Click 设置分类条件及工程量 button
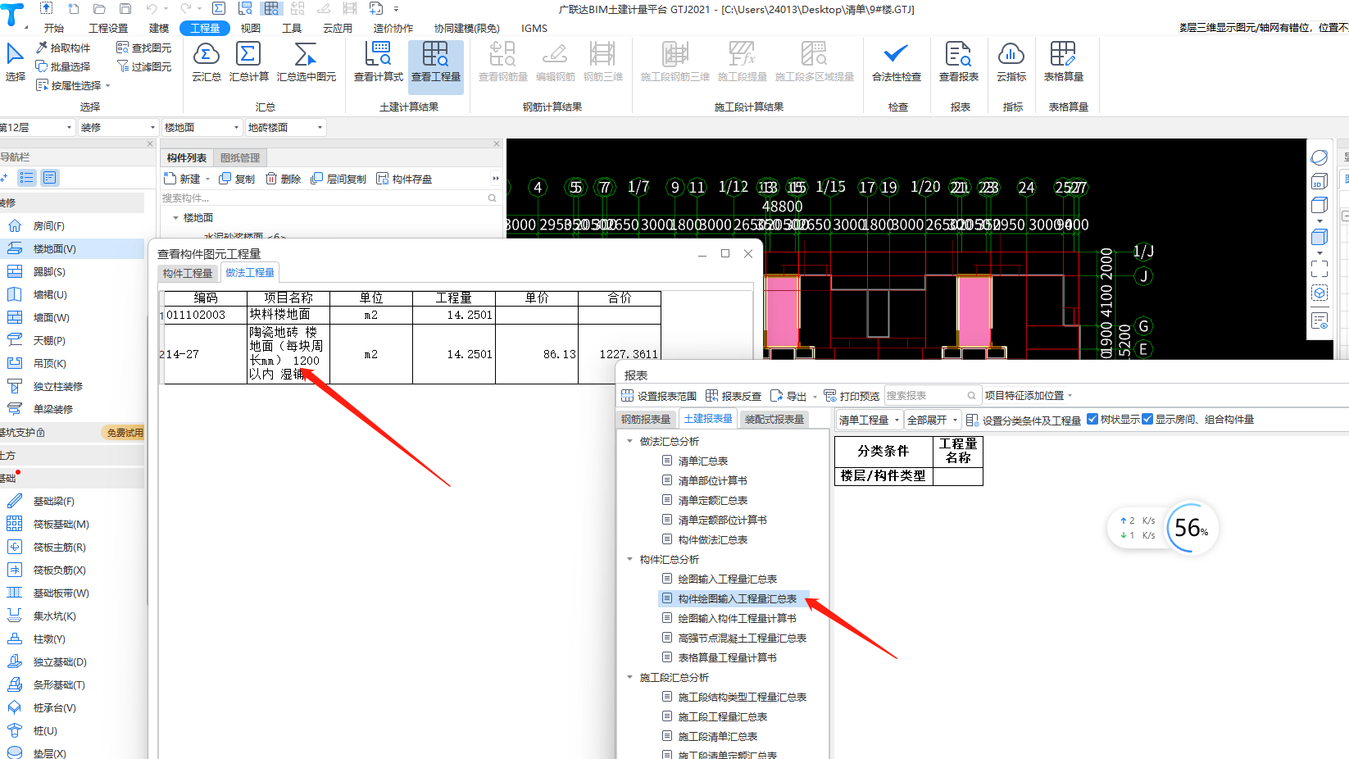The image size is (1349, 759). point(1024,420)
